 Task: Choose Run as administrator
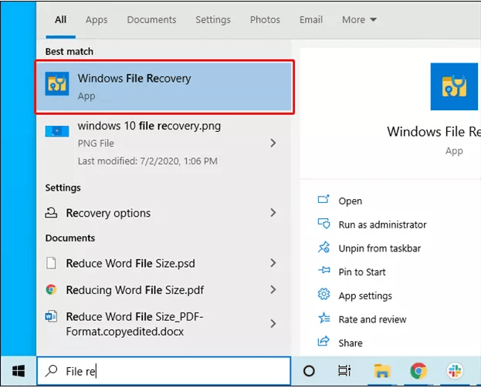(382, 224)
